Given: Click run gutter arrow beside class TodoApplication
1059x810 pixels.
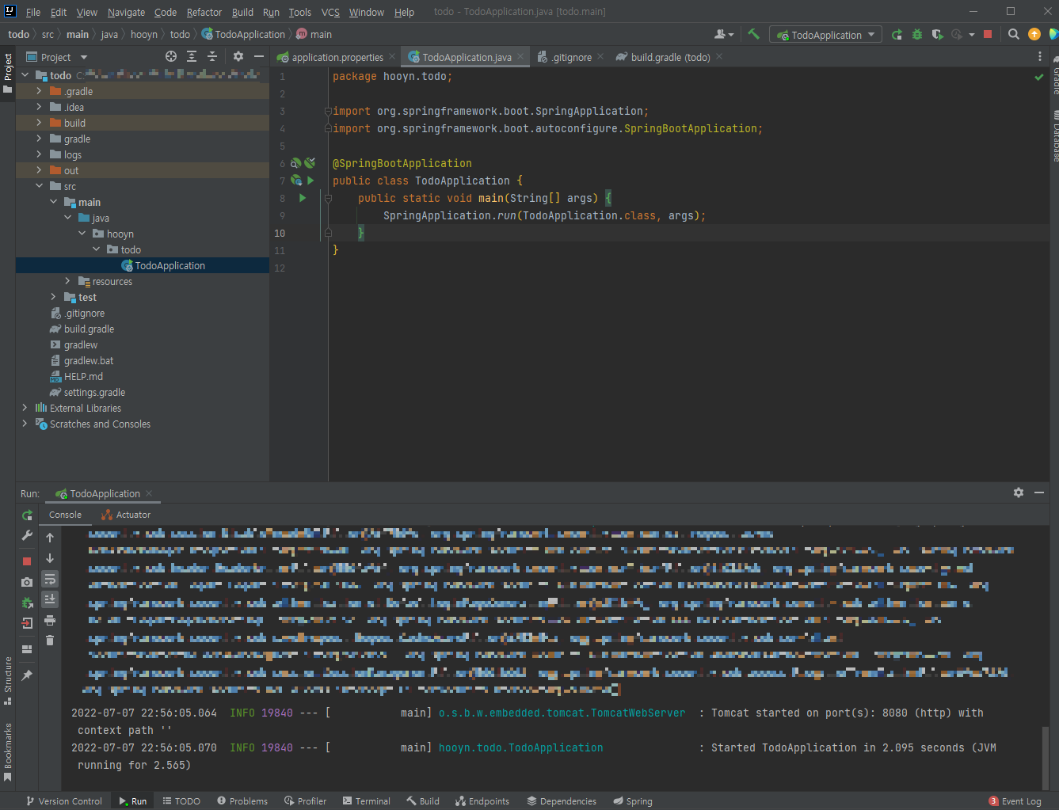Looking at the screenshot, I should tap(310, 181).
